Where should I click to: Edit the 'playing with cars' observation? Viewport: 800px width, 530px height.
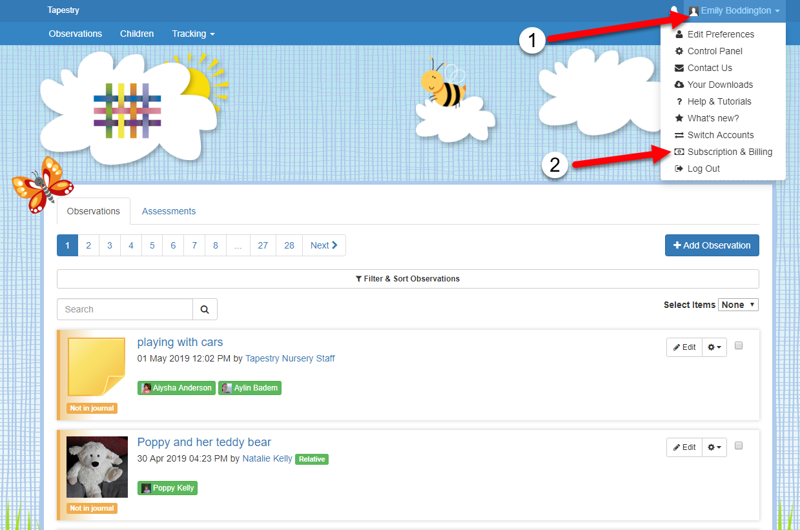pyautogui.click(x=684, y=347)
